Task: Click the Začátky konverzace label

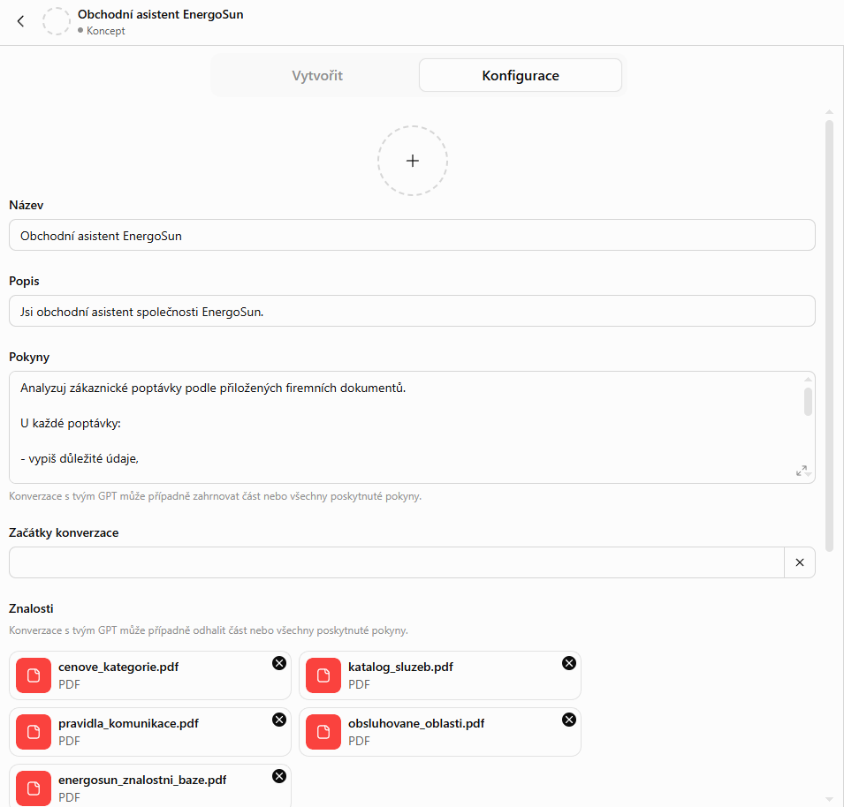Action: 64,532
